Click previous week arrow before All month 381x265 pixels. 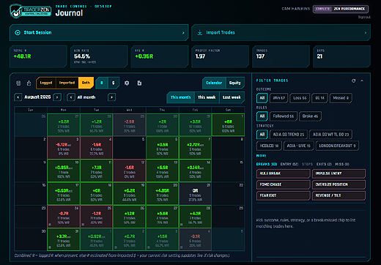coord(71,97)
